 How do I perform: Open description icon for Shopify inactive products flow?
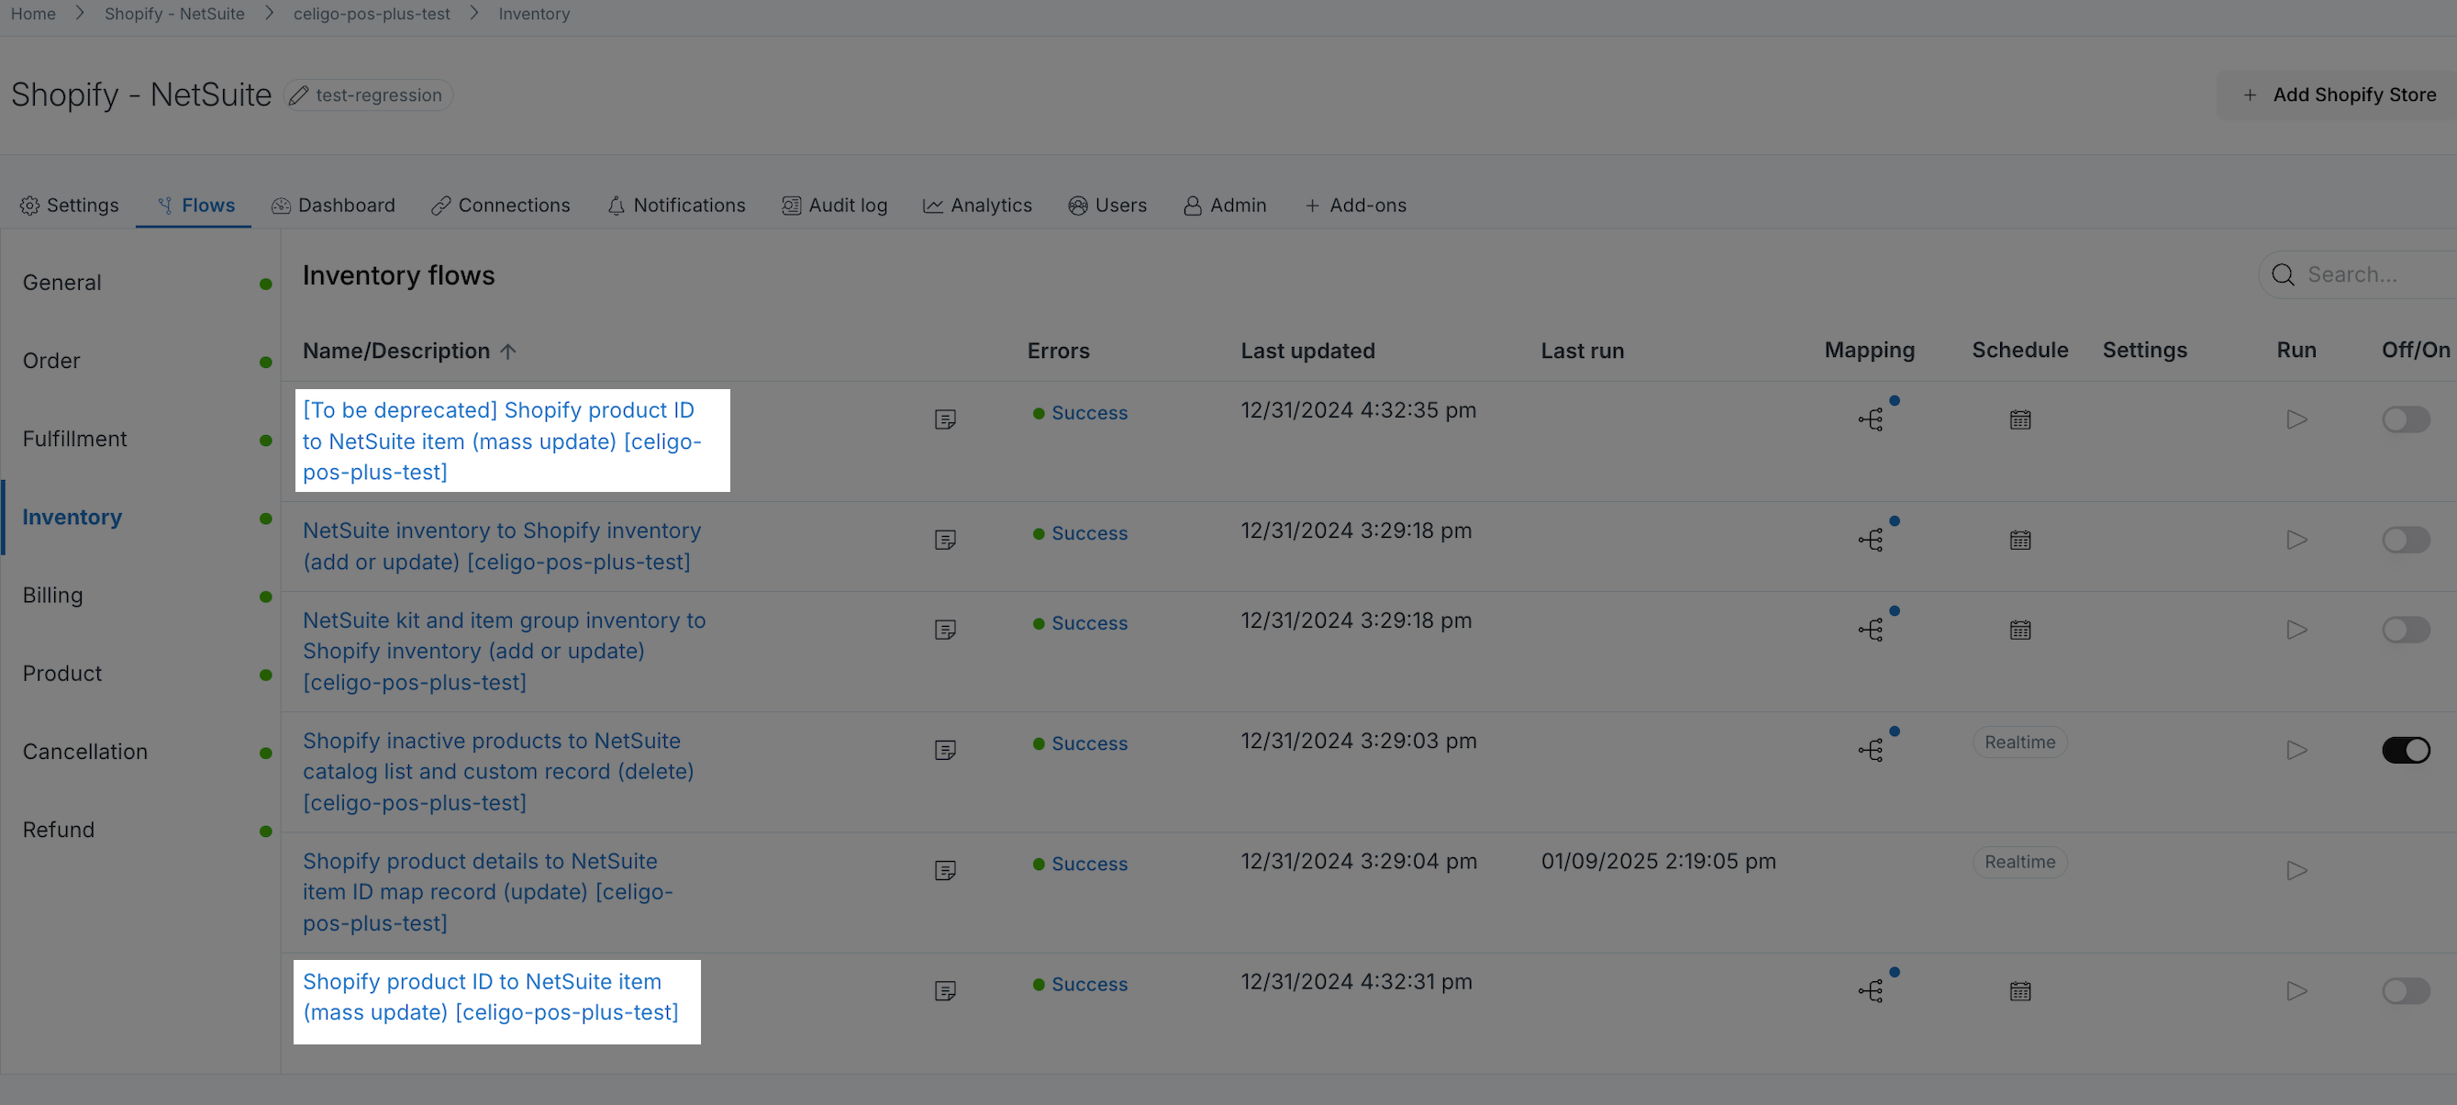[944, 750]
